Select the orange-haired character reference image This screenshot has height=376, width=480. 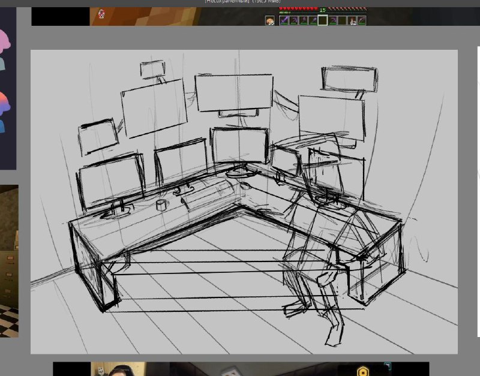click(x=5, y=112)
